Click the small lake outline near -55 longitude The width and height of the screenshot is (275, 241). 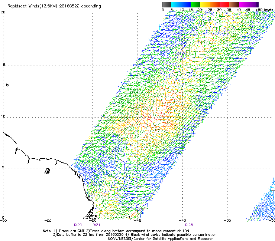coord(47,171)
